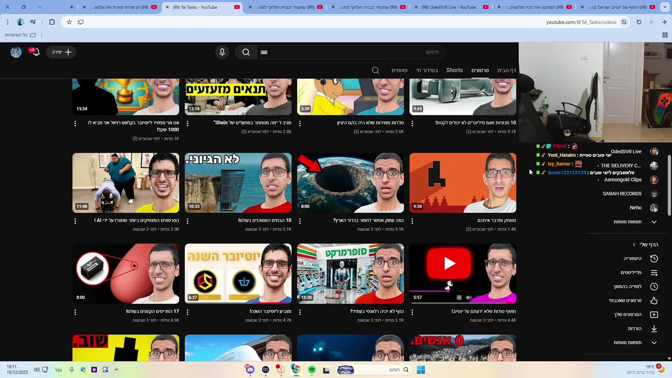Open YouTube notifications bell

(x=35, y=52)
